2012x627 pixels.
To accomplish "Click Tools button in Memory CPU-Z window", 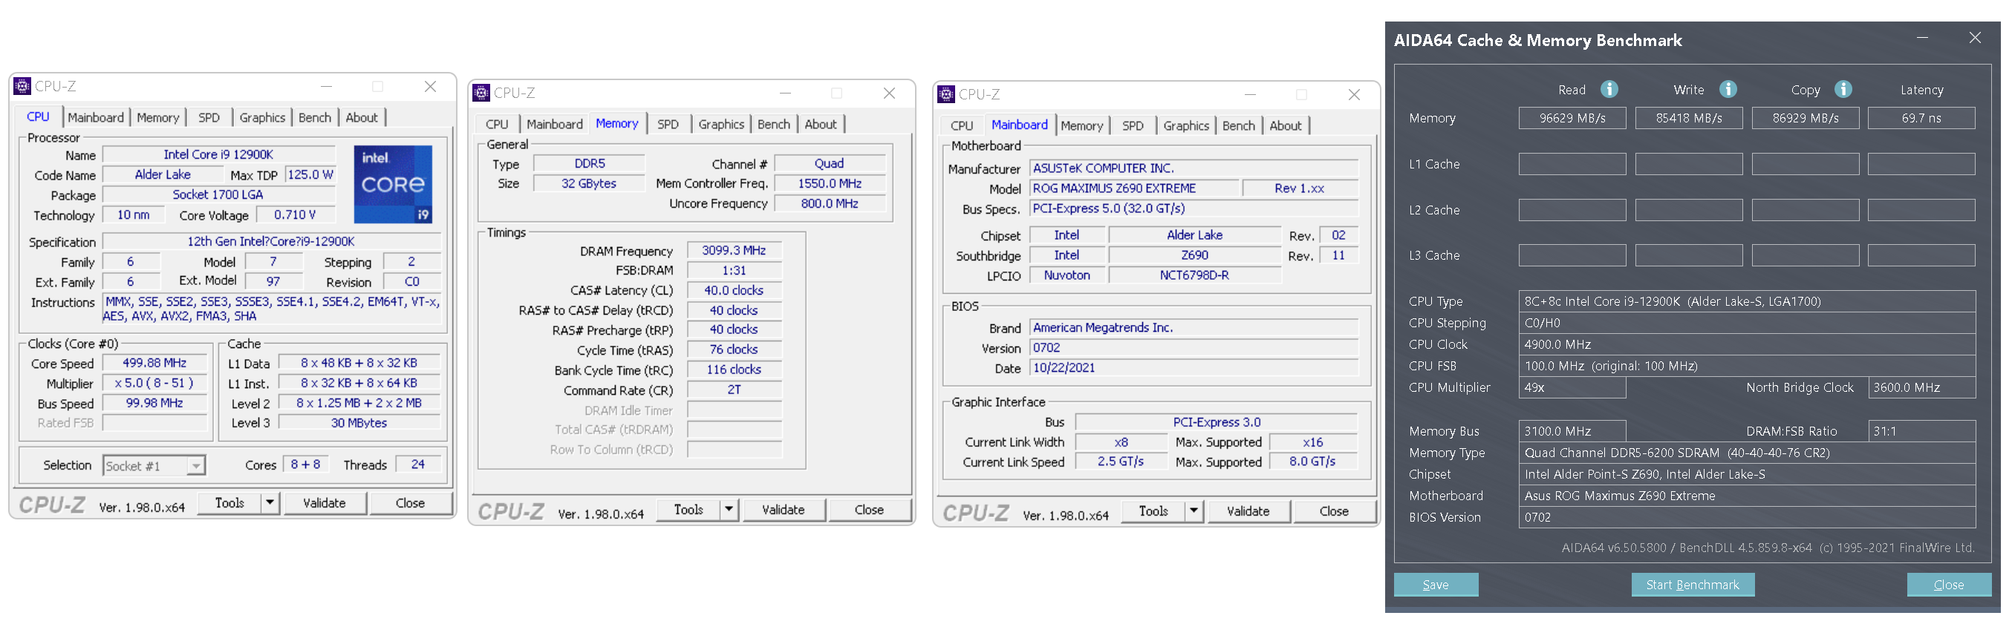I will (x=688, y=509).
